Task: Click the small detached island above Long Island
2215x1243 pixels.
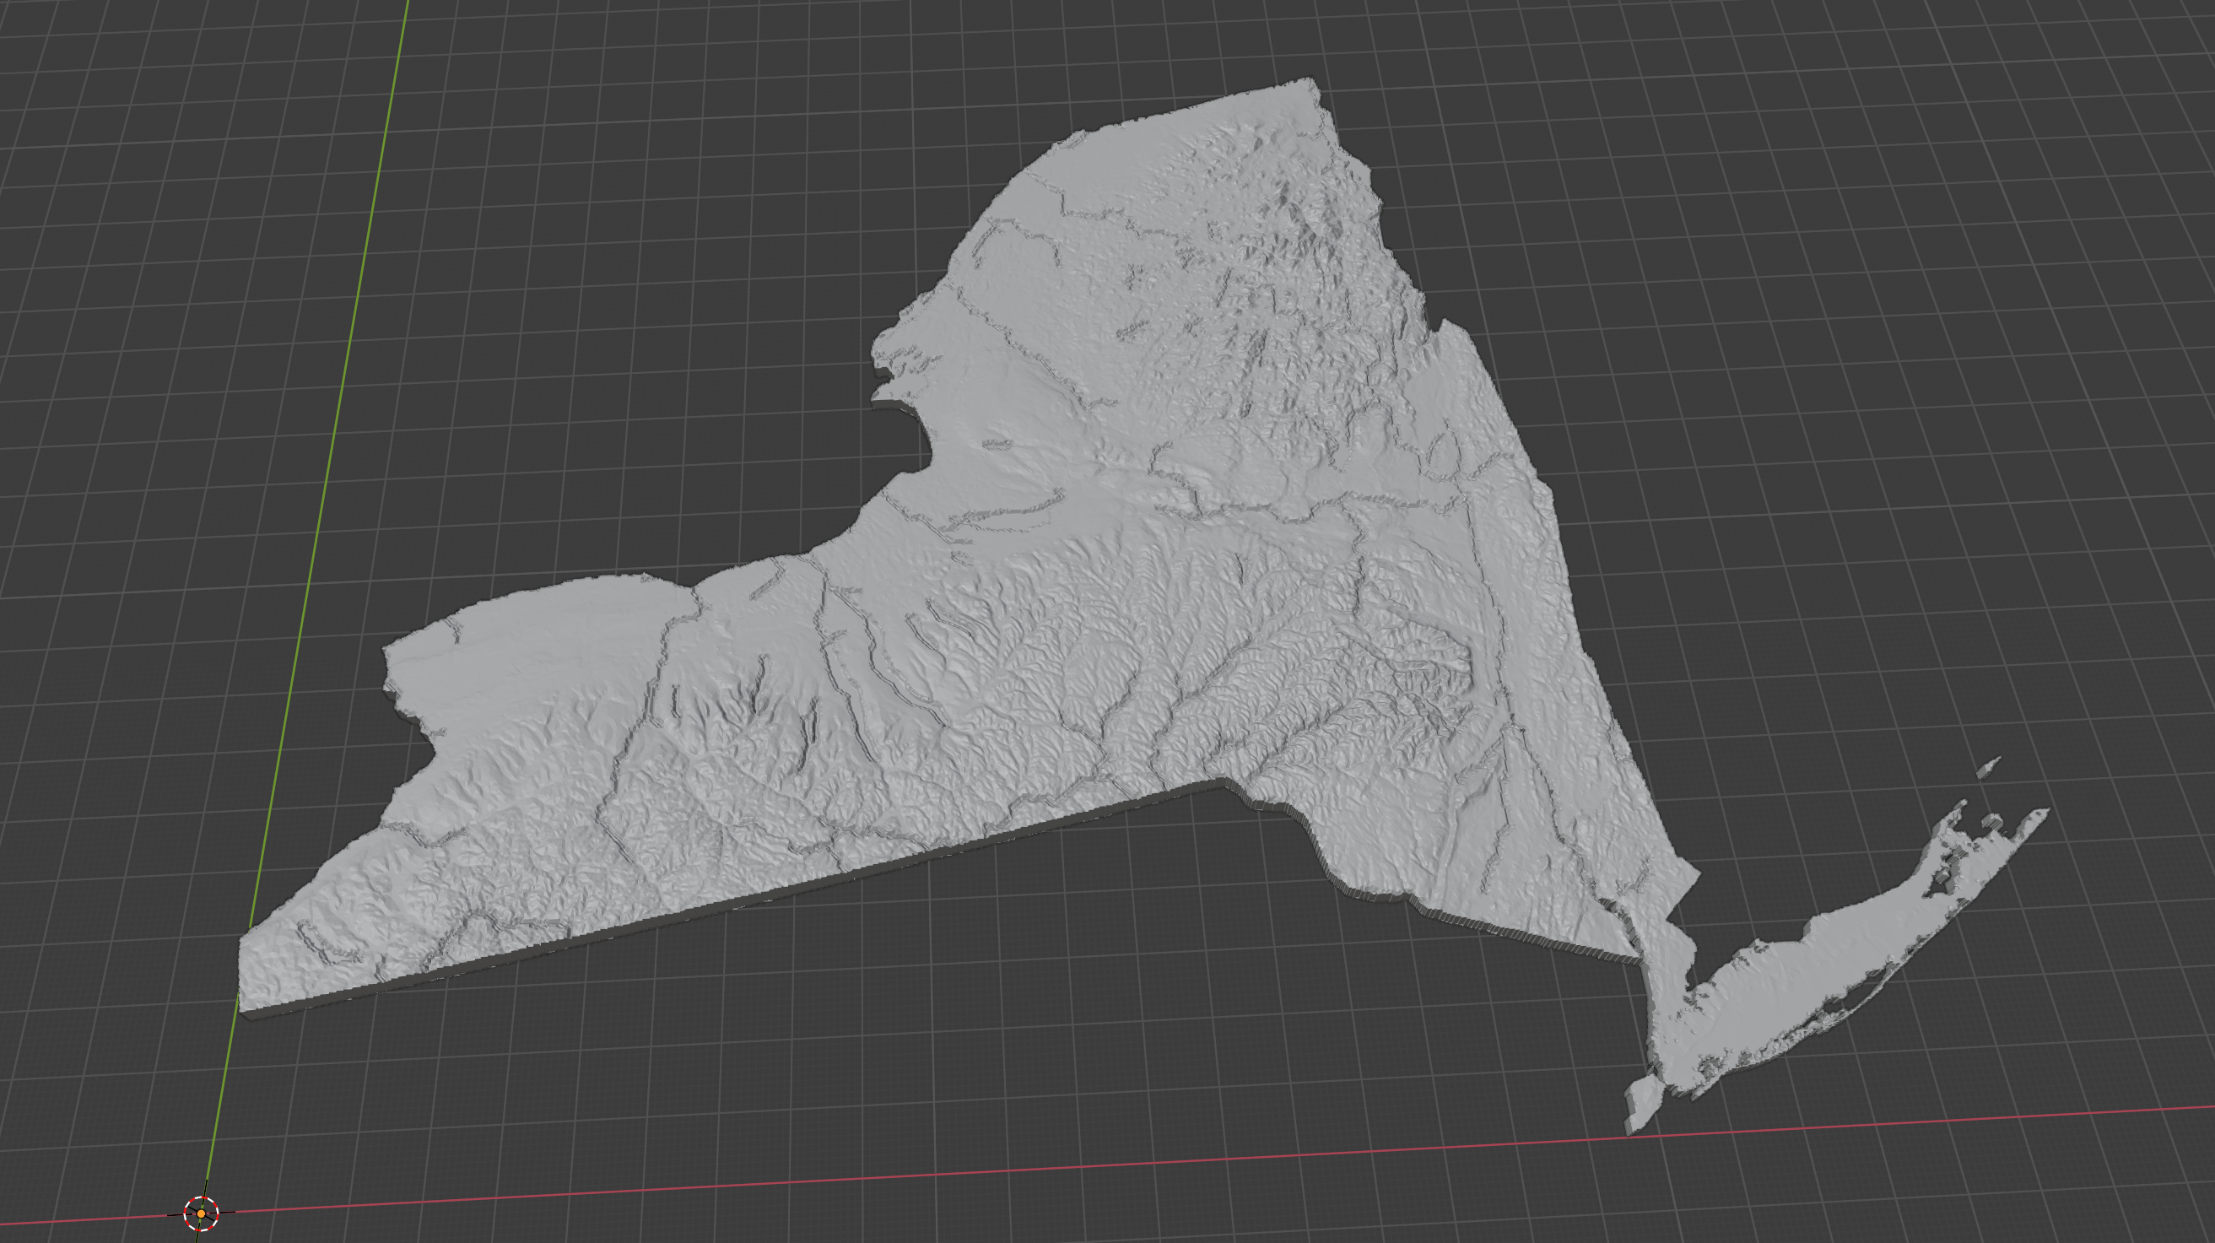Action: (1989, 767)
